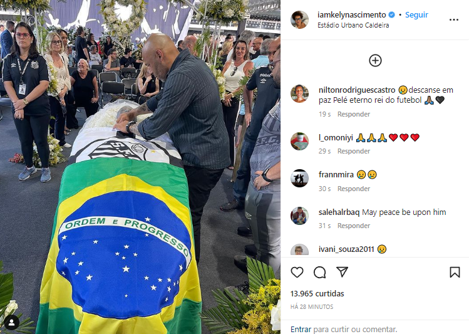This screenshot has height=334, width=469.
Task: Load more comments plus circle icon
Action: click(375, 60)
